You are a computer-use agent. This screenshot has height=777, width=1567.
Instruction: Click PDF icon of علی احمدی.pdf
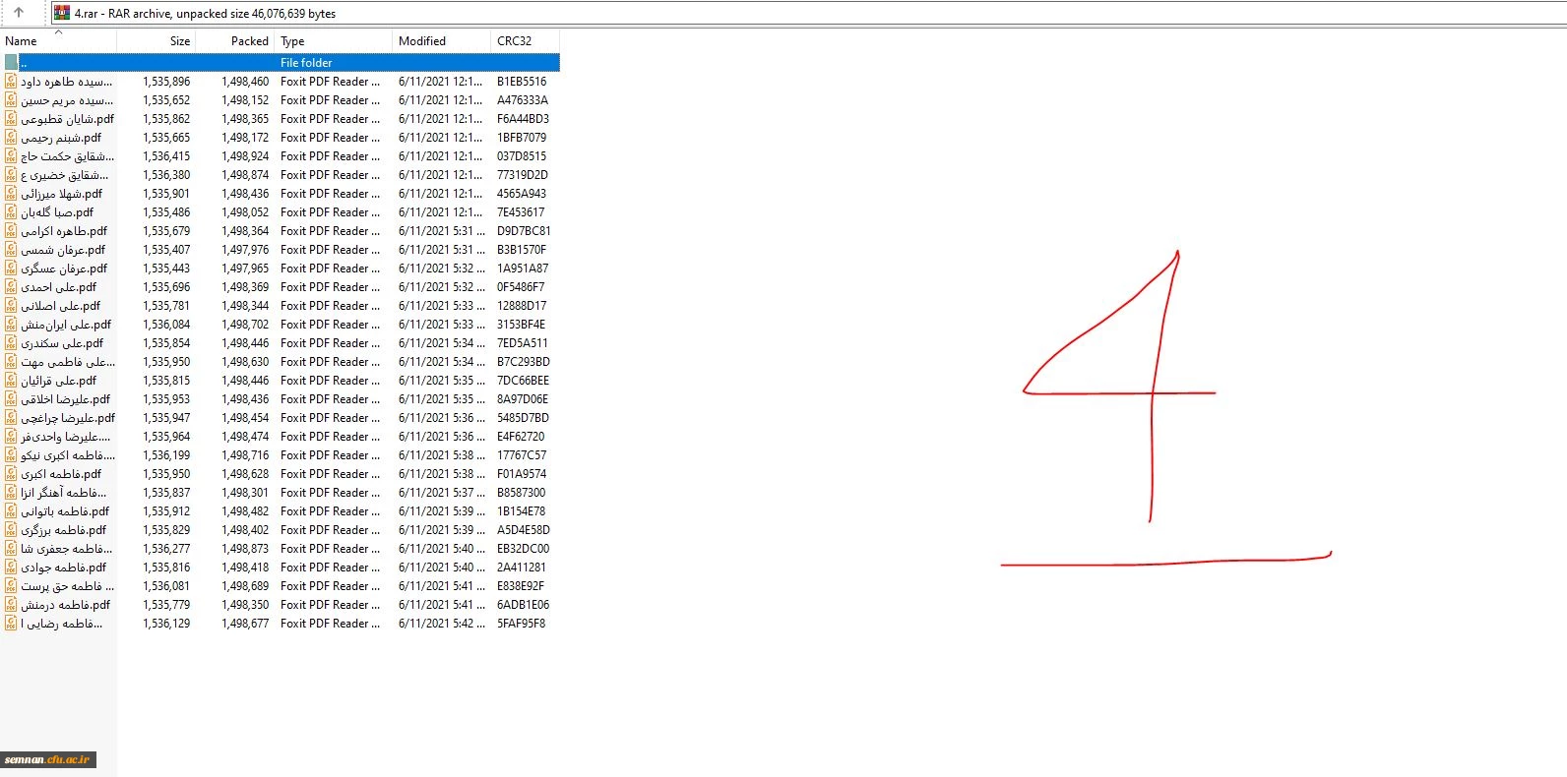coord(11,287)
